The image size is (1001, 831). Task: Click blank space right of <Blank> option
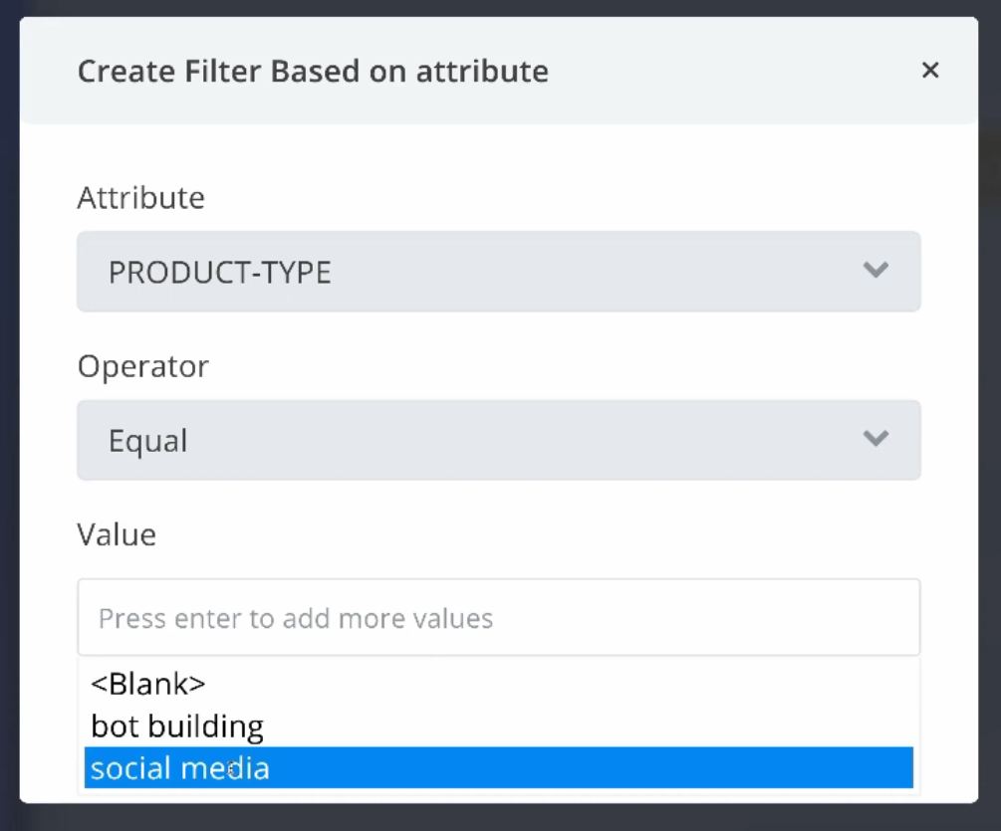point(562,684)
